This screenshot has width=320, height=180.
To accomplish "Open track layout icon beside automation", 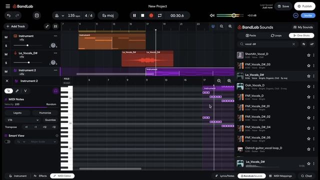I will pos(55,26).
